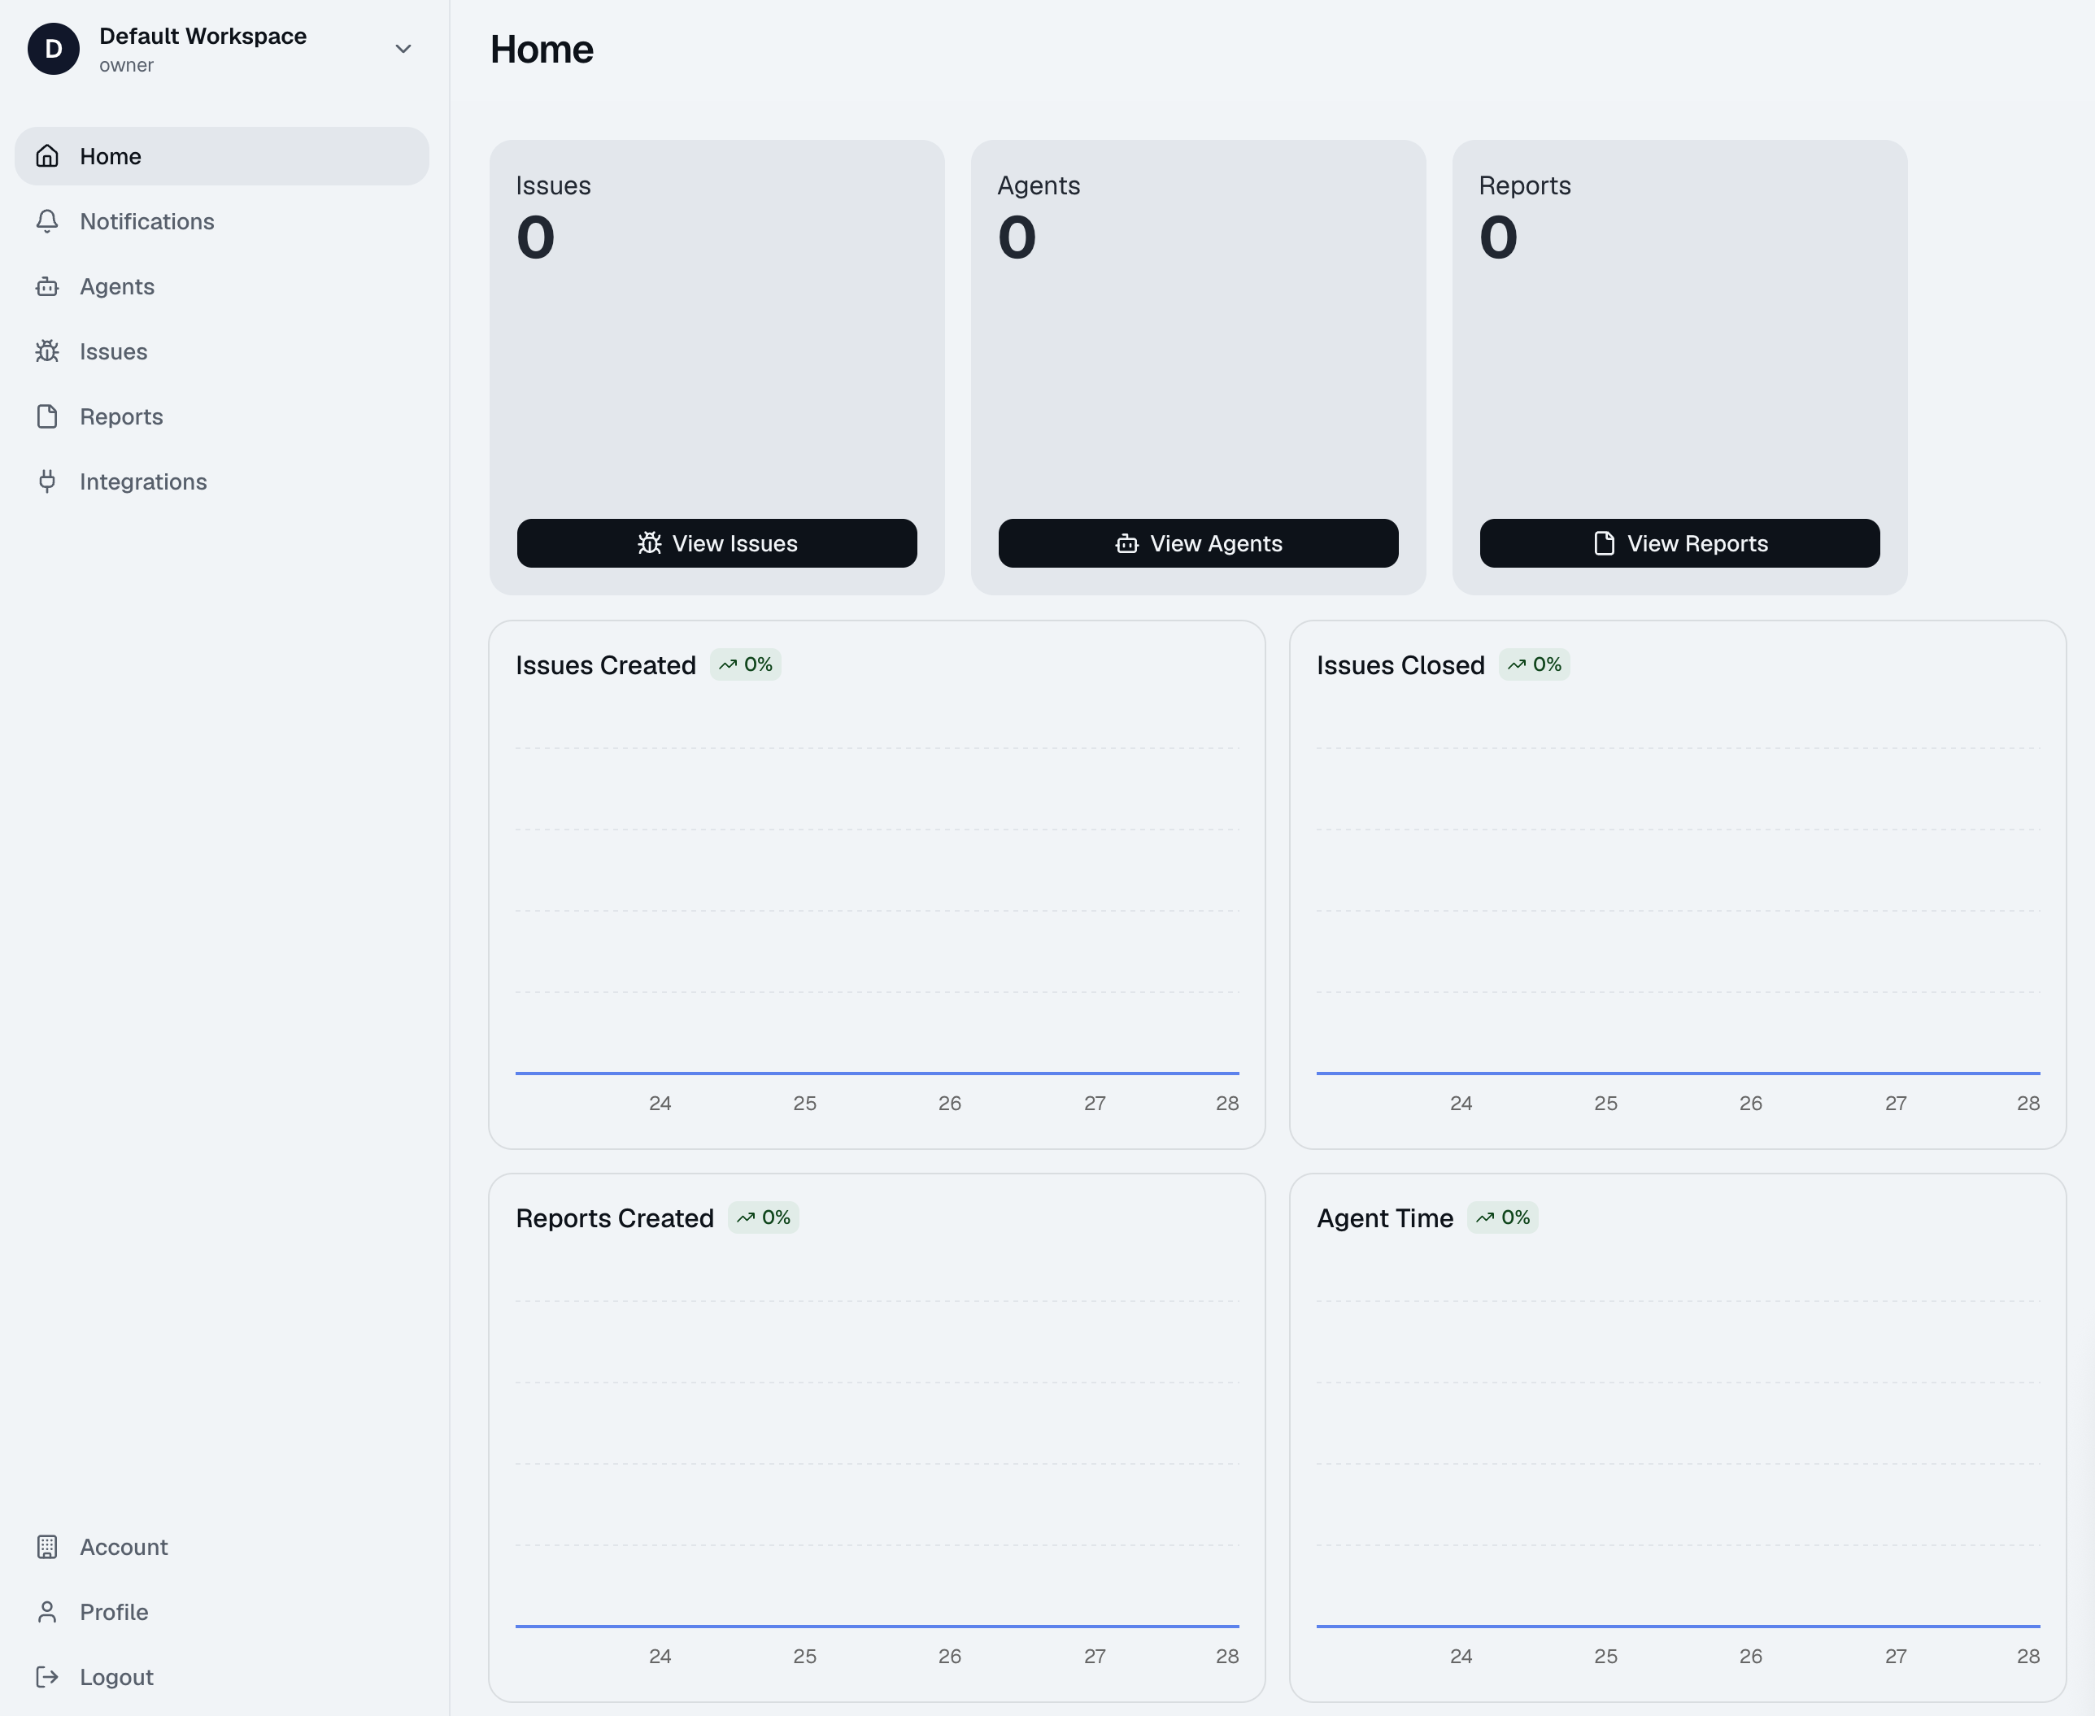This screenshot has width=2095, height=1716.
Task: Open the Integrations menu item
Action: click(222, 481)
